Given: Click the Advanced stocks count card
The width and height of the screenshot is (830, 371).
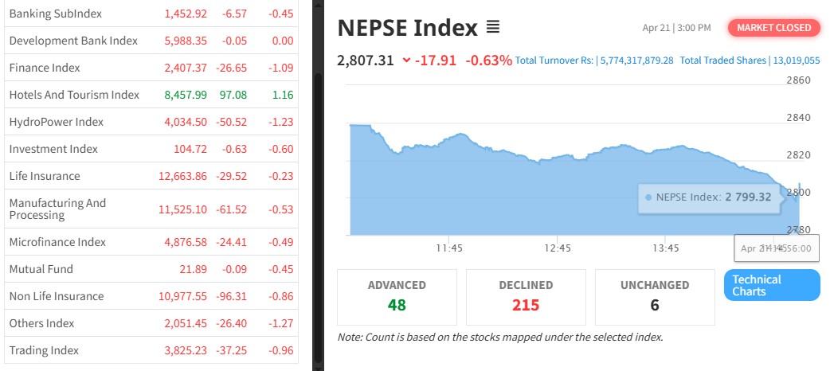Looking at the screenshot, I should point(397,296).
